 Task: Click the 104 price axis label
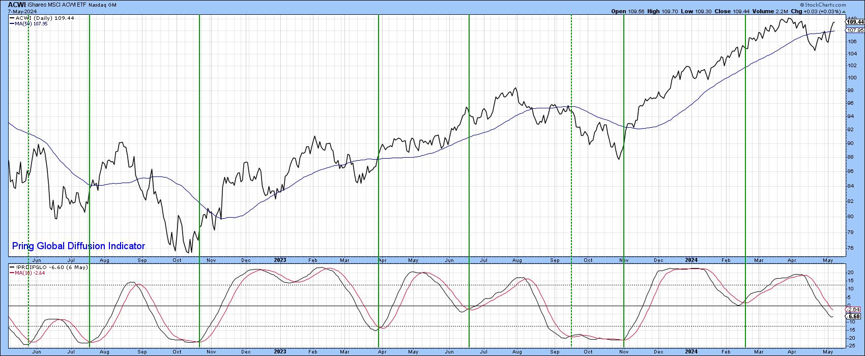pyautogui.click(x=851, y=53)
